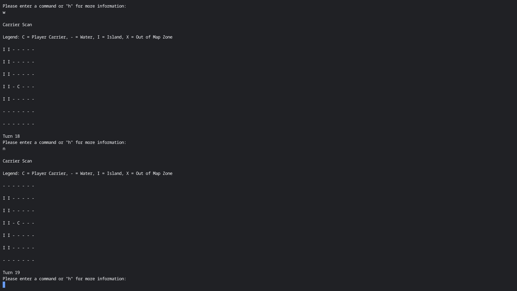The height and width of the screenshot is (291, 517).
Task: Click the typed "w" command
Action: click(x=4, y=12)
